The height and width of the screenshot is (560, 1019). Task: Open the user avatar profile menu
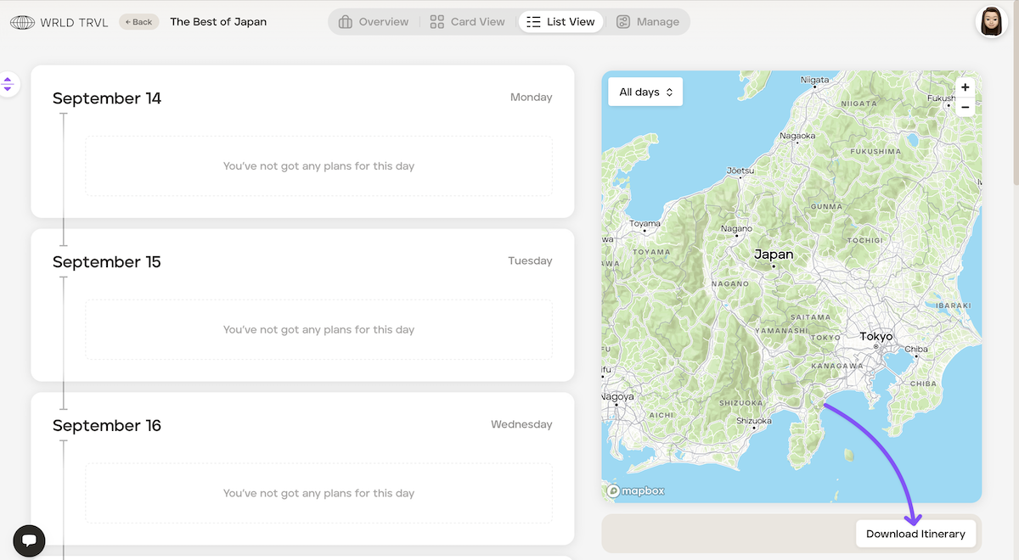click(x=990, y=22)
